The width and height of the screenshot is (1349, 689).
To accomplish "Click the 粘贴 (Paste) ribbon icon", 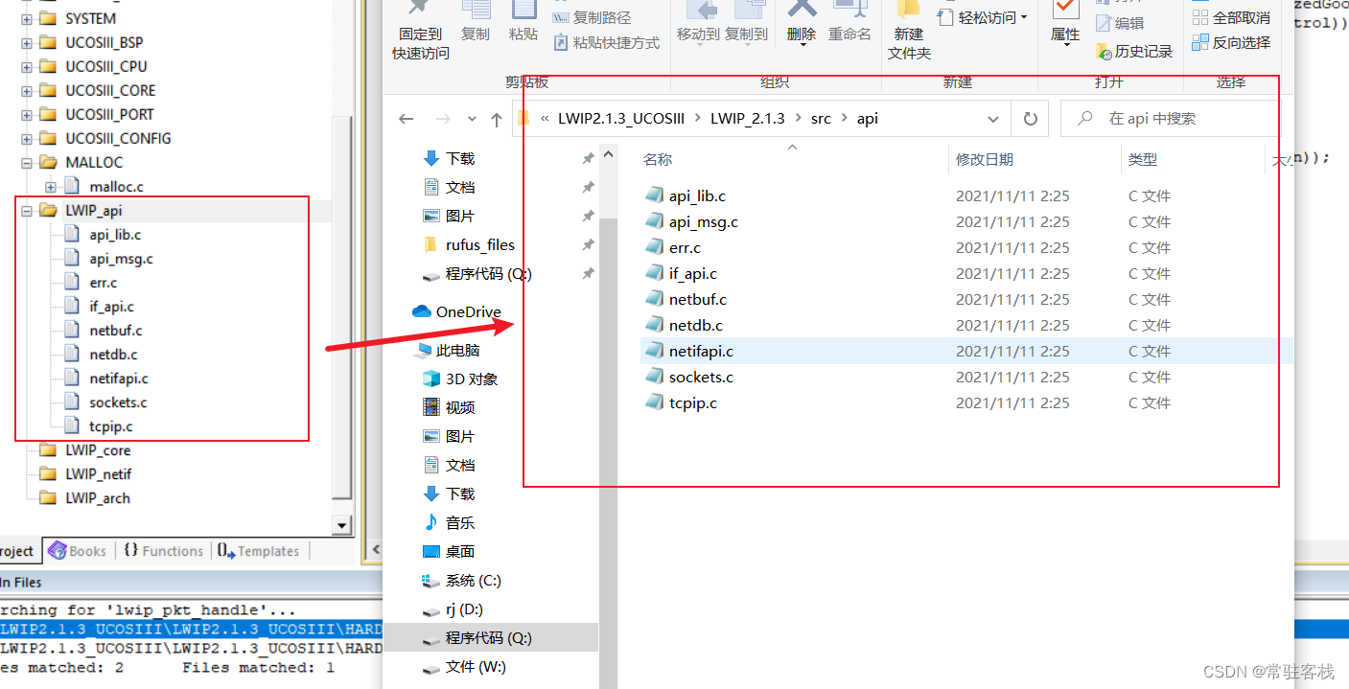I will click(523, 29).
